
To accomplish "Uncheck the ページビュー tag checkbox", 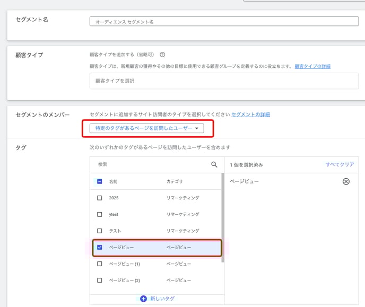I will click(x=99, y=247).
